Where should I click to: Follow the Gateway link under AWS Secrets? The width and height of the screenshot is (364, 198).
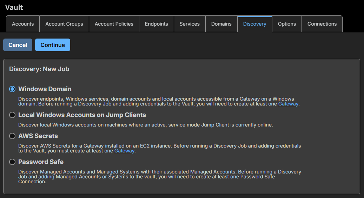(124, 151)
